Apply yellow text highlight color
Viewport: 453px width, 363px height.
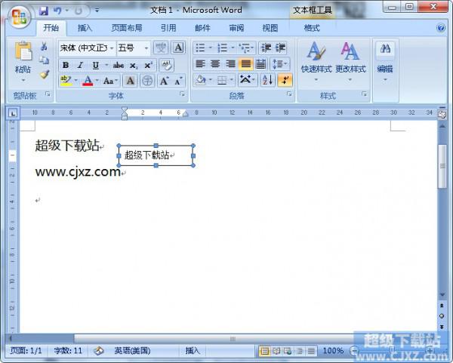(x=66, y=81)
